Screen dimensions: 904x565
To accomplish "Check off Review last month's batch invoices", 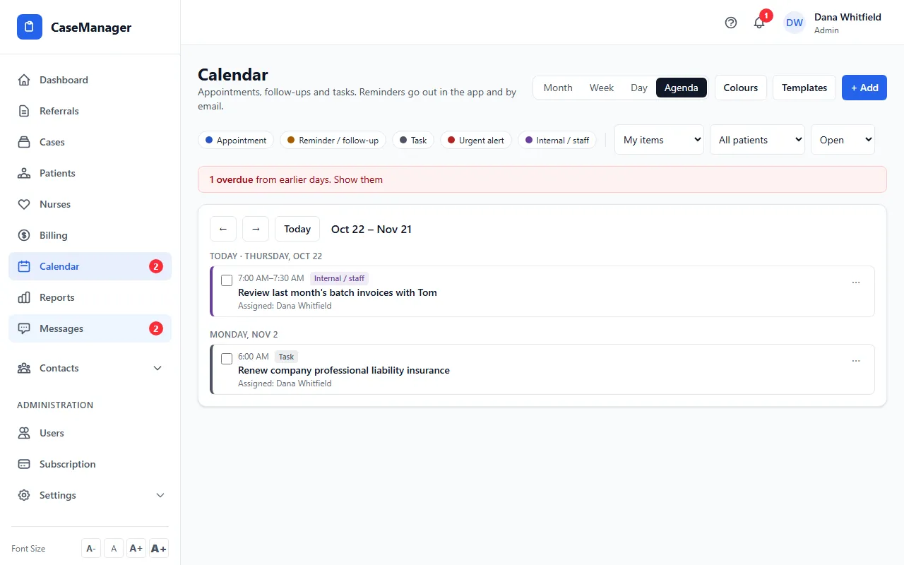I will [x=227, y=280].
